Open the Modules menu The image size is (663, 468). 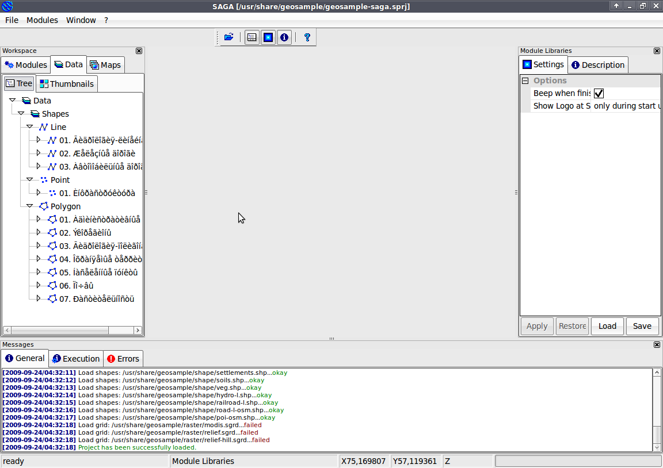coord(42,20)
